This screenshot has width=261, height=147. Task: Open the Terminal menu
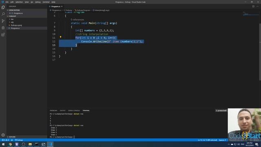tap(46, 2)
